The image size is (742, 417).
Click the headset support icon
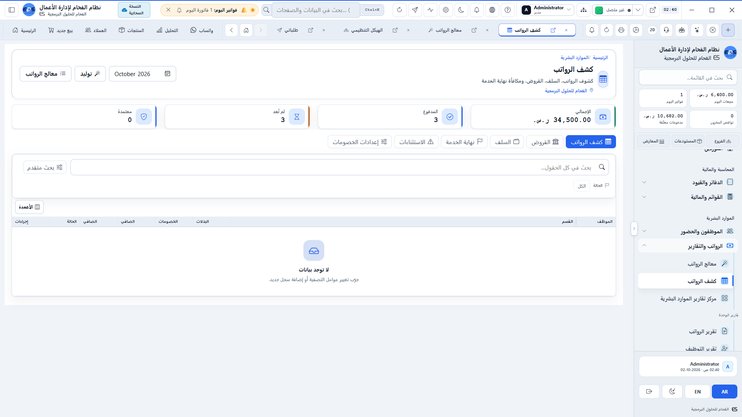tap(667, 30)
